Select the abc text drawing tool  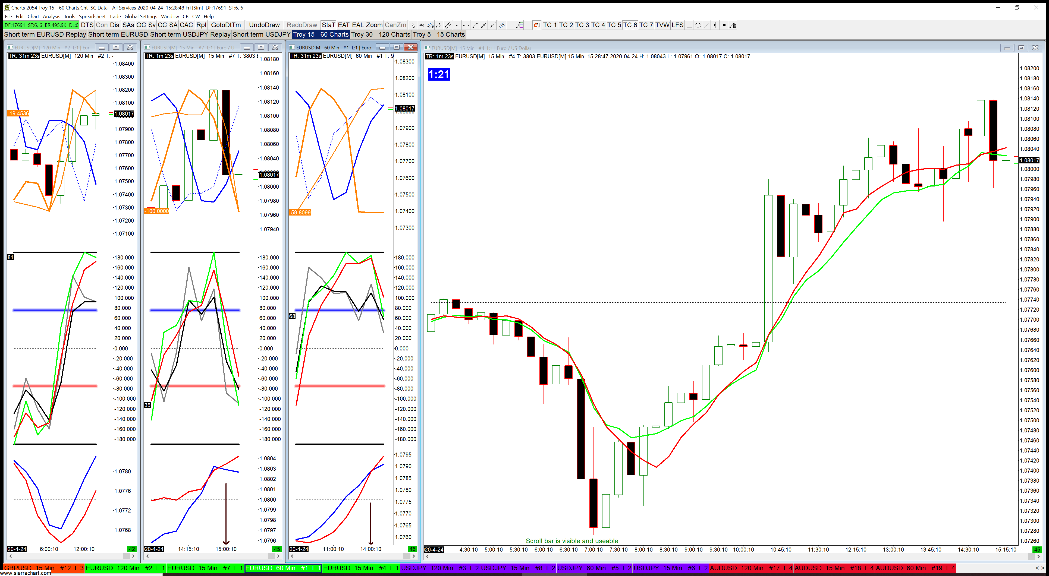422,25
